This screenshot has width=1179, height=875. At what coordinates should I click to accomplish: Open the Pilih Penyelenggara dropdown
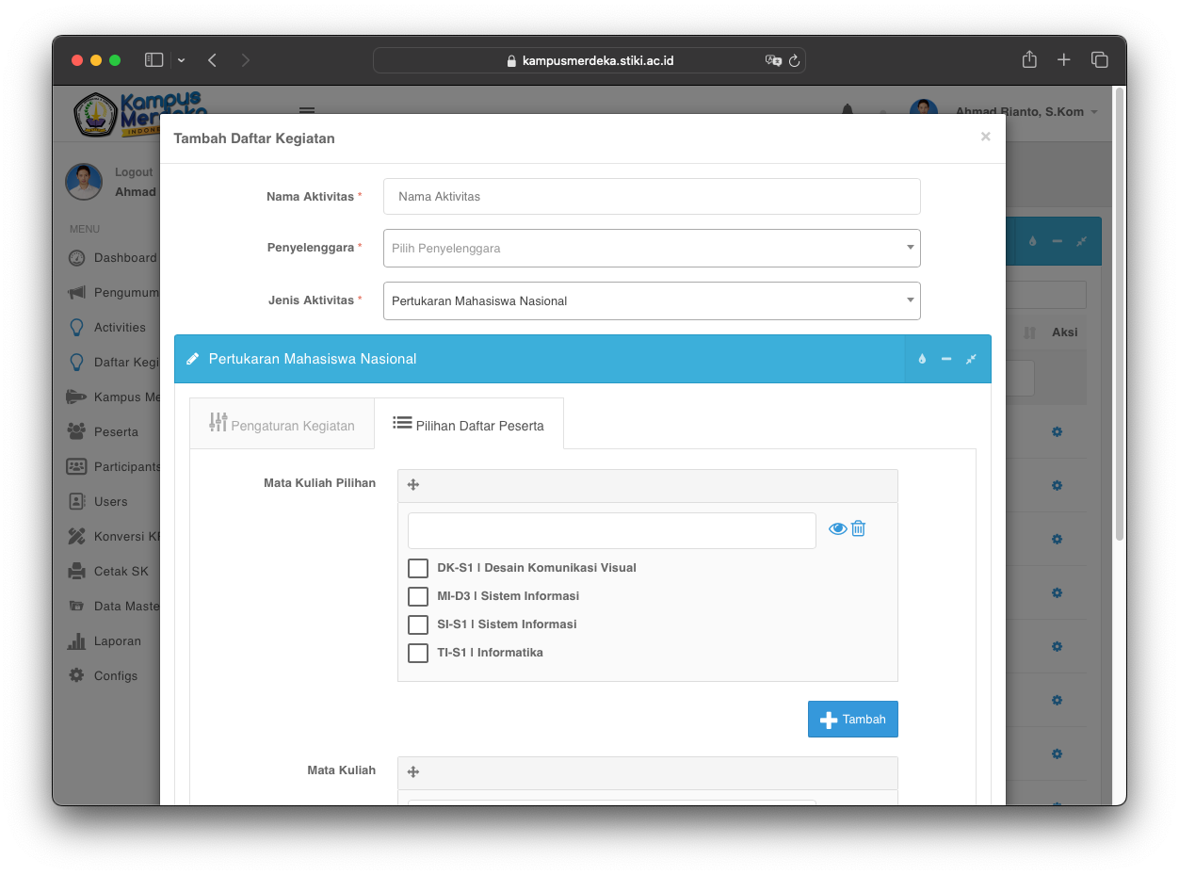click(652, 249)
